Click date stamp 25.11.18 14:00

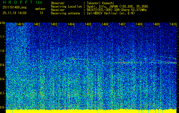click(x=15, y=13)
